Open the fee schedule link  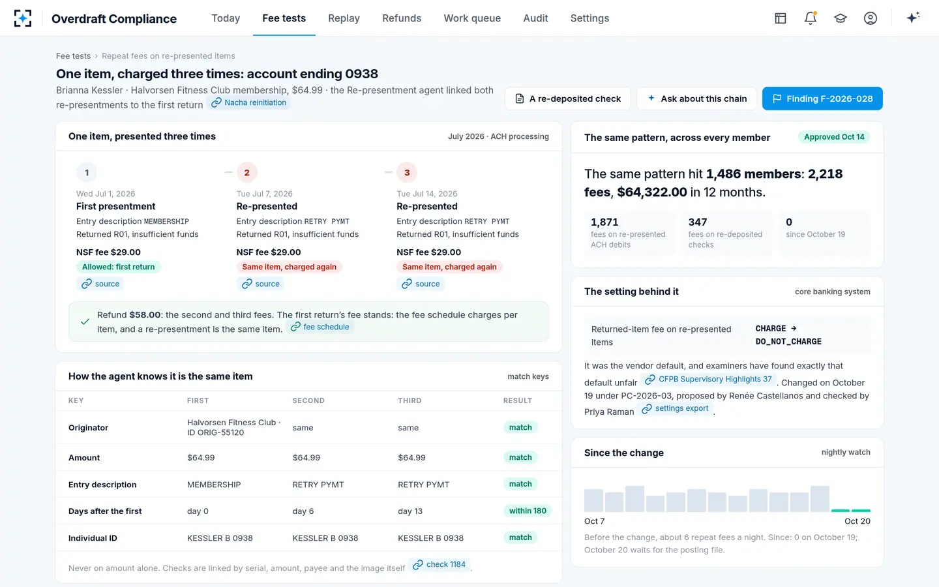tap(320, 327)
